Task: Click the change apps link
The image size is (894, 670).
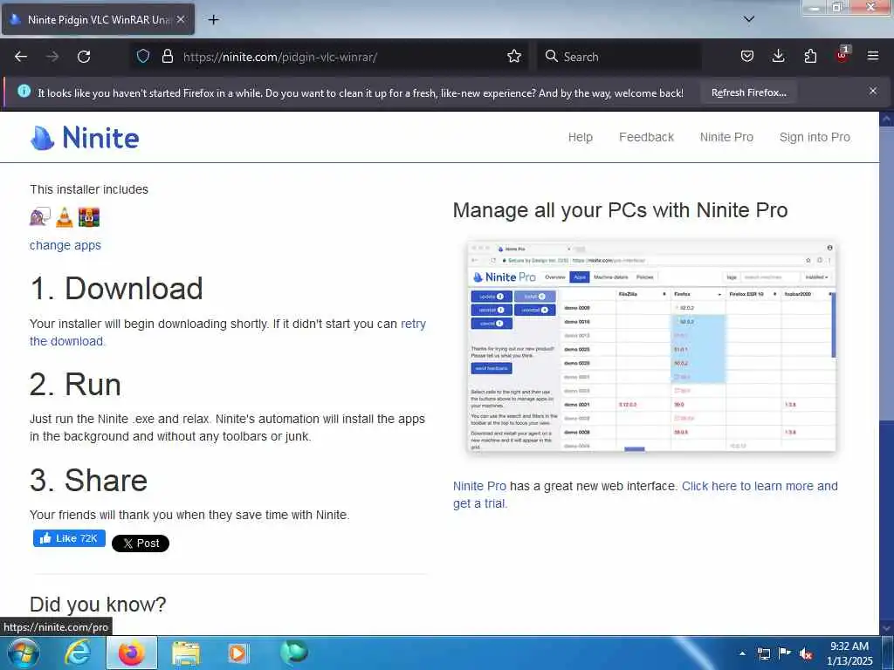Action: click(x=65, y=245)
